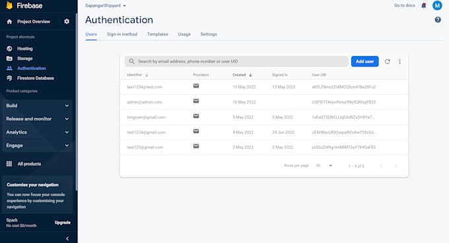Collapse the sidebar navigation
This screenshot has height=243, width=449.
tap(67, 238)
